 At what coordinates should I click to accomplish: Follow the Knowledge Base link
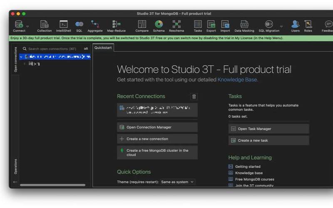click(237, 79)
